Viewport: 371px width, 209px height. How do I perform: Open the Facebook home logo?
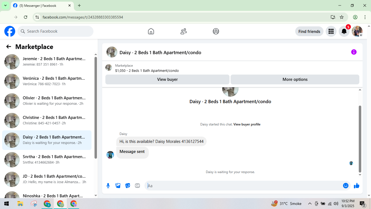(x=10, y=31)
